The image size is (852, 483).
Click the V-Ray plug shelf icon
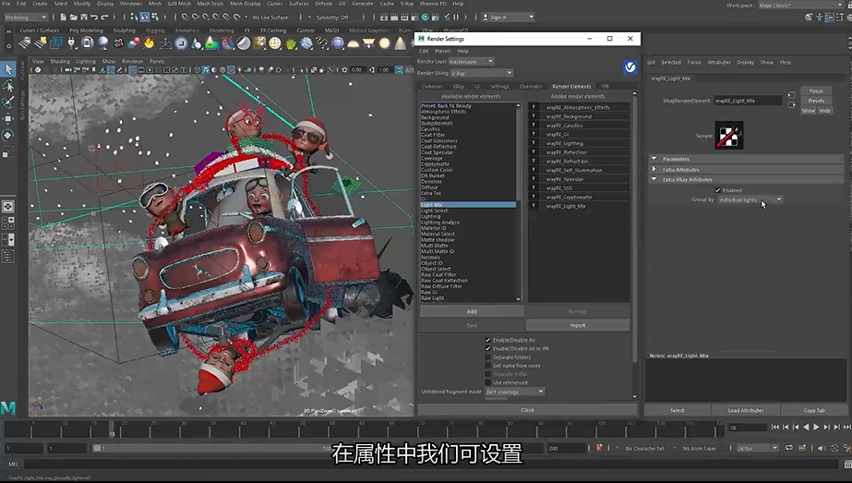click(71, 42)
